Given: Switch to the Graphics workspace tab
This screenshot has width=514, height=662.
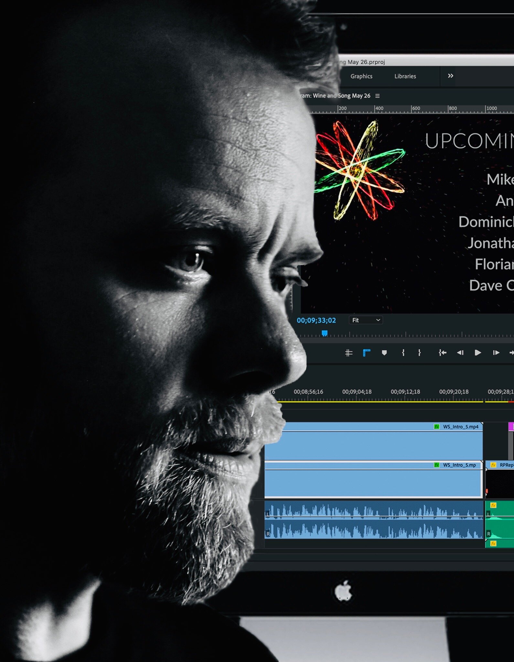Looking at the screenshot, I should tap(361, 76).
